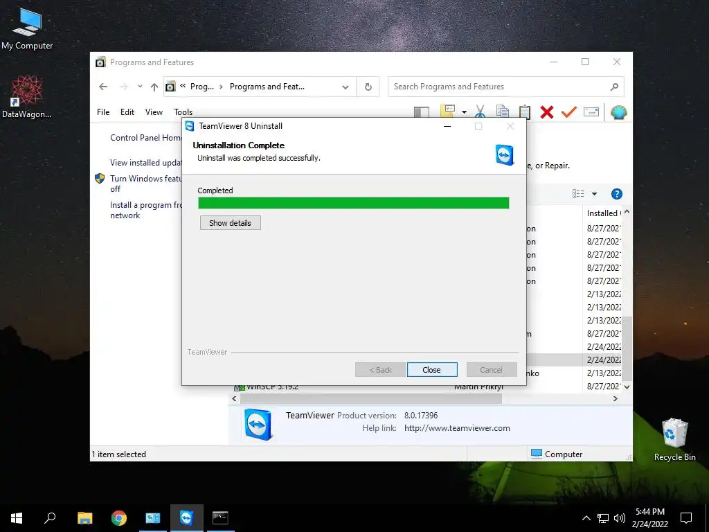This screenshot has height=532, width=709.
Task: Switch to TeamViewer uninstaller taskbar button
Action: pyautogui.click(x=187, y=518)
